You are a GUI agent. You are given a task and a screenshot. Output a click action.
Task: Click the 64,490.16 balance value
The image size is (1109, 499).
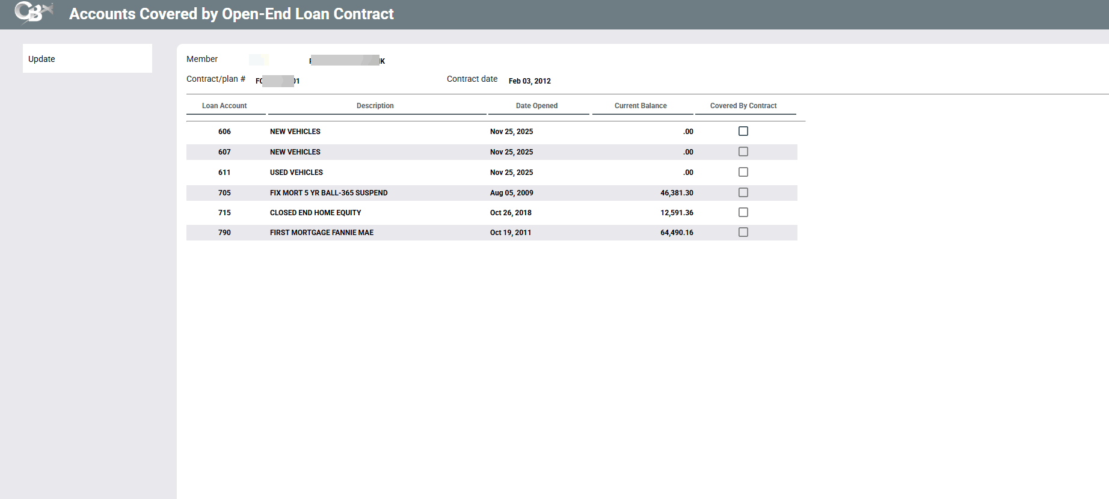point(677,233)
